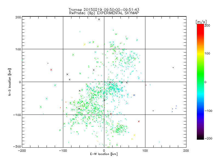Pick the black bottom end of the colorbar
This screenshot has height=164, width=219.
click(200, 138)
